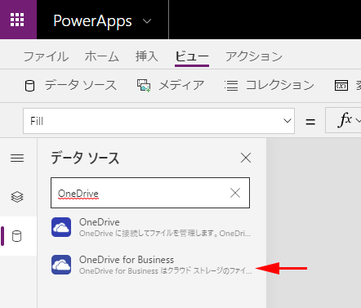
Task: Open the アクション tab
Action: coord(254,56)
